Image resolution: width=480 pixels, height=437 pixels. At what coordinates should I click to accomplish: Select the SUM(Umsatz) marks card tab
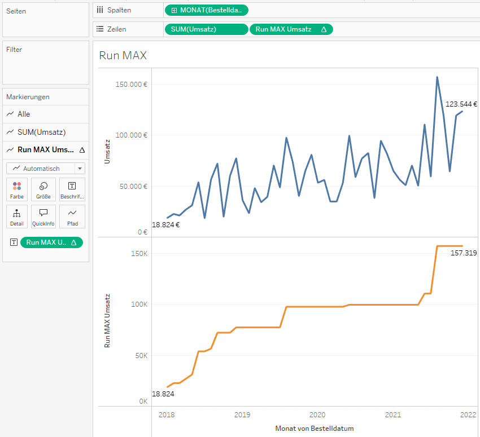(41, 132)
